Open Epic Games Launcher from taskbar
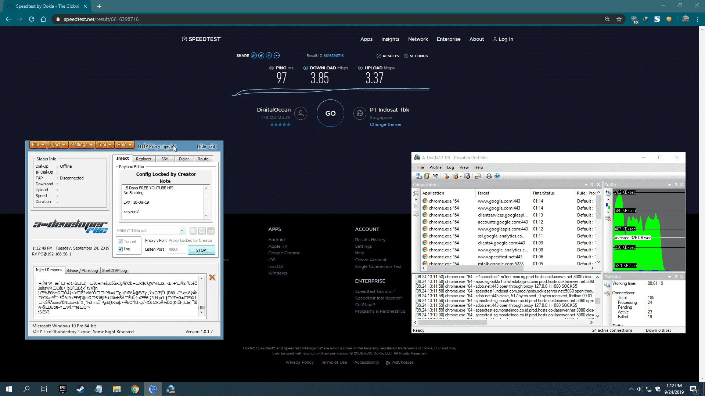This screenshot has height=396, width=705. click(62, 389)
